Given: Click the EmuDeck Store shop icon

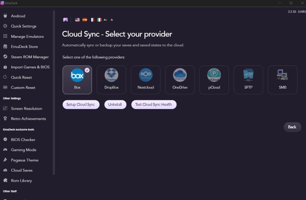Looking at the screenshot, I should [x=5, y=46].
